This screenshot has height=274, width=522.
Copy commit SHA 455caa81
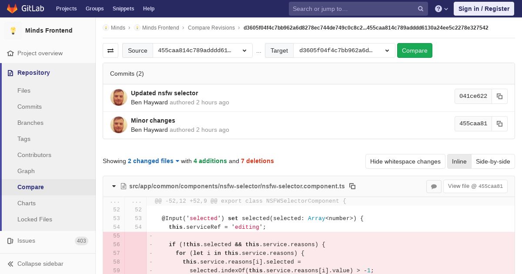tap(499, 124)
